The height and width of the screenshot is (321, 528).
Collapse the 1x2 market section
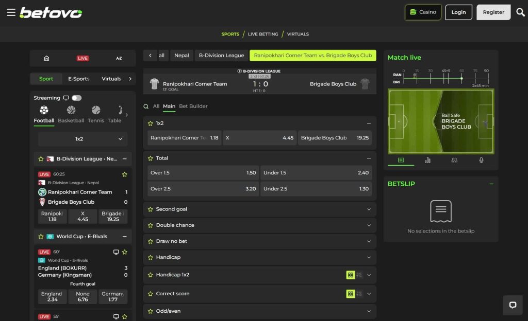[x=369, y=123]
